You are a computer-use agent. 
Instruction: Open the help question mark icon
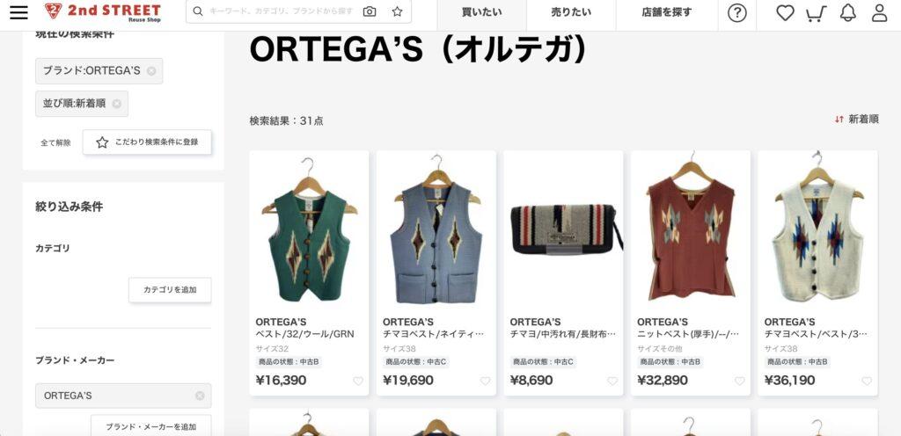click(737, 12)
